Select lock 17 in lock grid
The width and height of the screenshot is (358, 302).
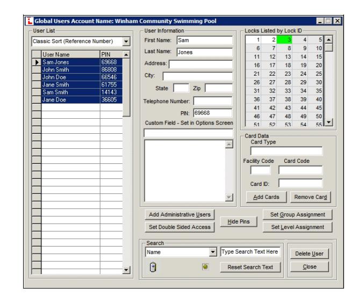269,65
